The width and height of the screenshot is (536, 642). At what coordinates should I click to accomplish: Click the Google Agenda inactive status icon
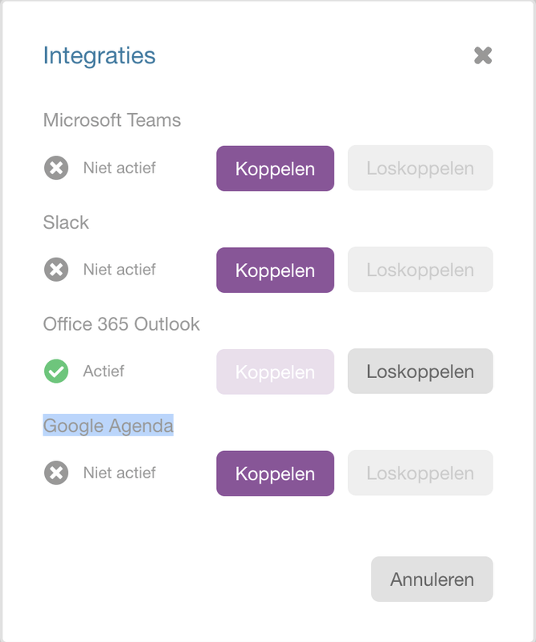click(56, 473)
